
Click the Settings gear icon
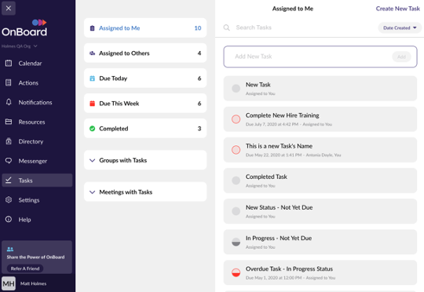[9, 200]
